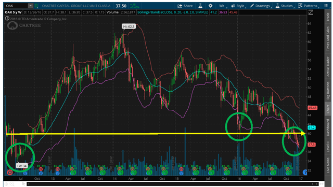
Task: Click the pan crosshair icon at bottom left
Action: 6,184
